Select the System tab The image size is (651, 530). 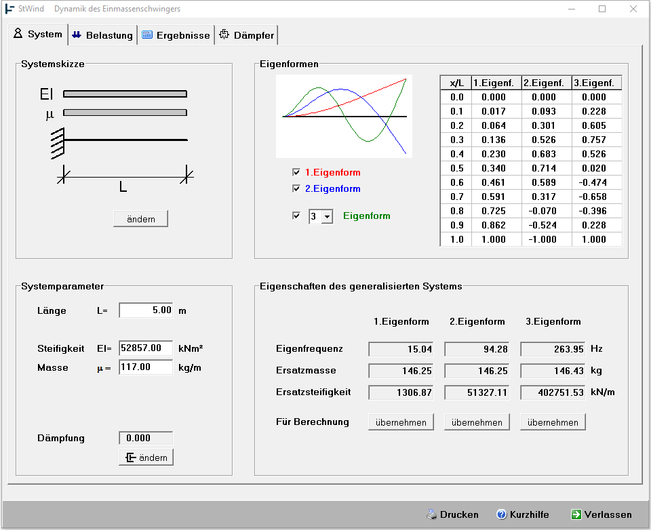(38, 34)
